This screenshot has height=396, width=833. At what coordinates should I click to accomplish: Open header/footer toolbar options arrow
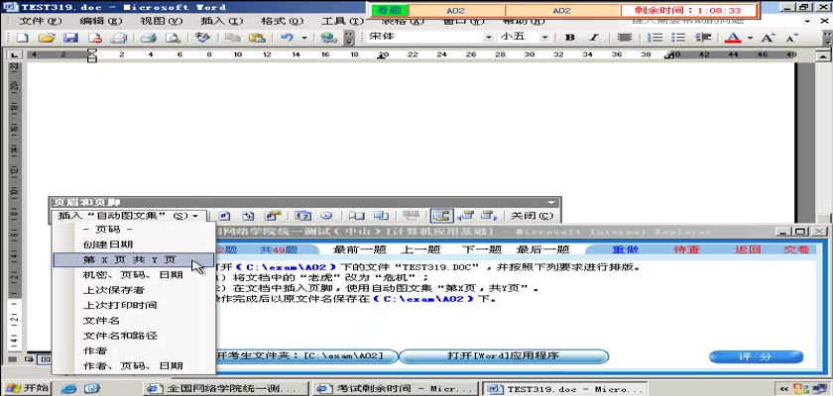point(551,202)
